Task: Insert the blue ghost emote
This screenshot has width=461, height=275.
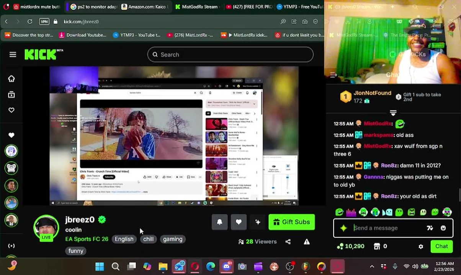Action: click(387, 212)
